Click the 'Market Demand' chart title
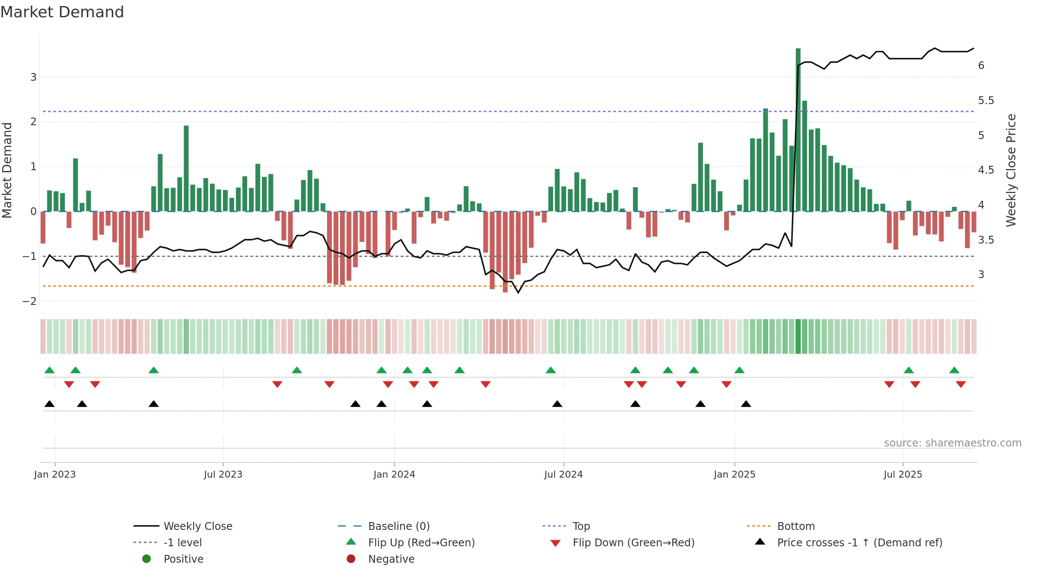 click(62, 12)
